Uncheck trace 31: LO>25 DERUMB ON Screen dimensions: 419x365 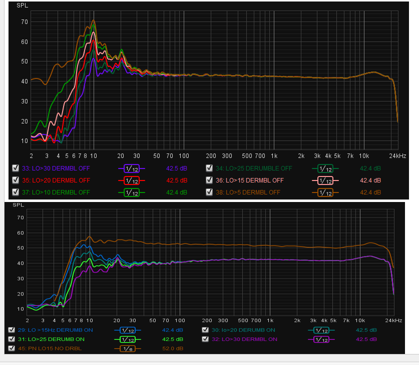click(12, 339)
